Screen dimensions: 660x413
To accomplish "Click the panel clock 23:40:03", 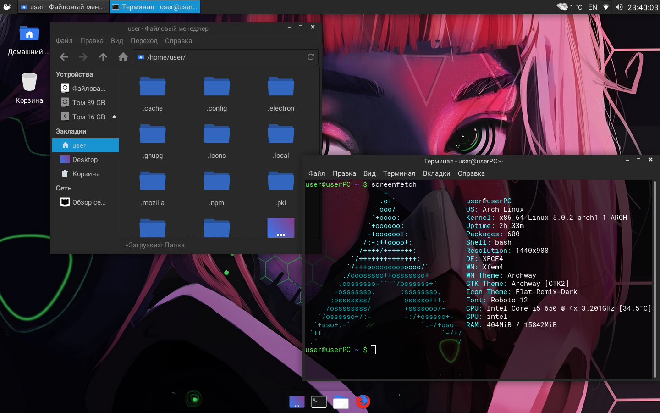I will [x=643, y=7].
